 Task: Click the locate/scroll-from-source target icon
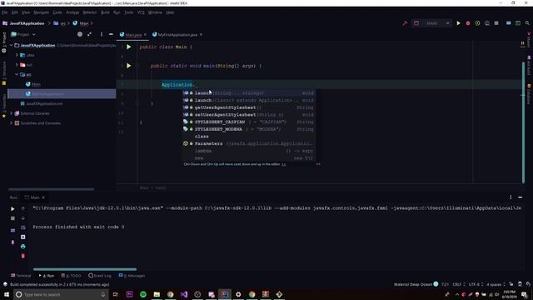tap(80, 34)
